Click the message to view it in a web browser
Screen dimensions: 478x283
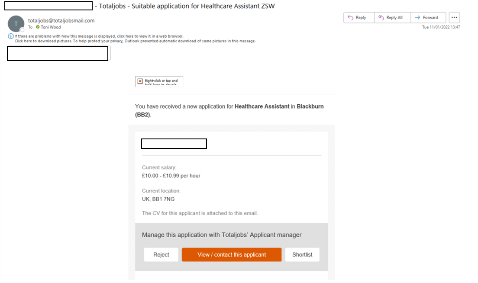coord(100,36)
